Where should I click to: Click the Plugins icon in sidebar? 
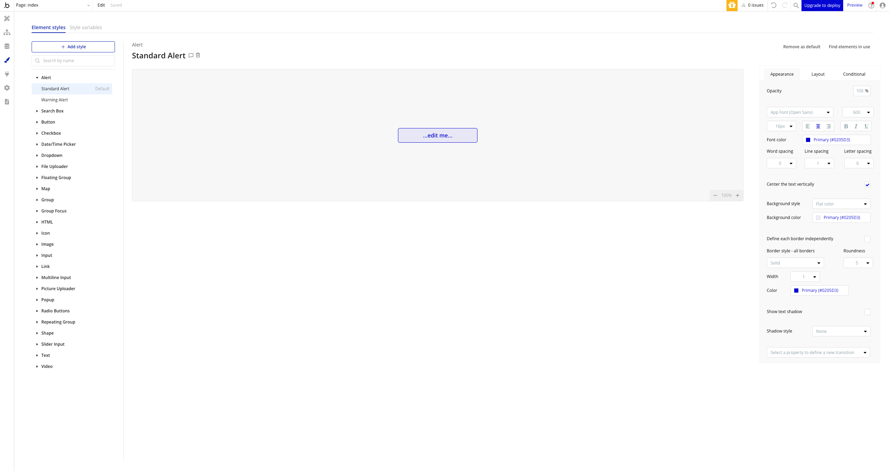(x=7, y=74)
